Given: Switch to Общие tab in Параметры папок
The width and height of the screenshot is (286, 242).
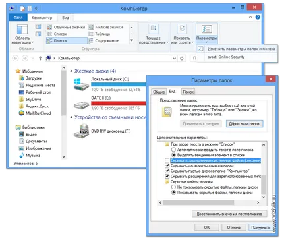Looking at the screenshot, I should tap(159, 92).
